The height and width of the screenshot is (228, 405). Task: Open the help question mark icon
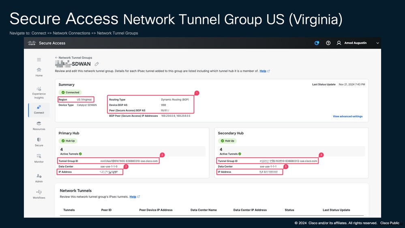[x=328, y=43]
